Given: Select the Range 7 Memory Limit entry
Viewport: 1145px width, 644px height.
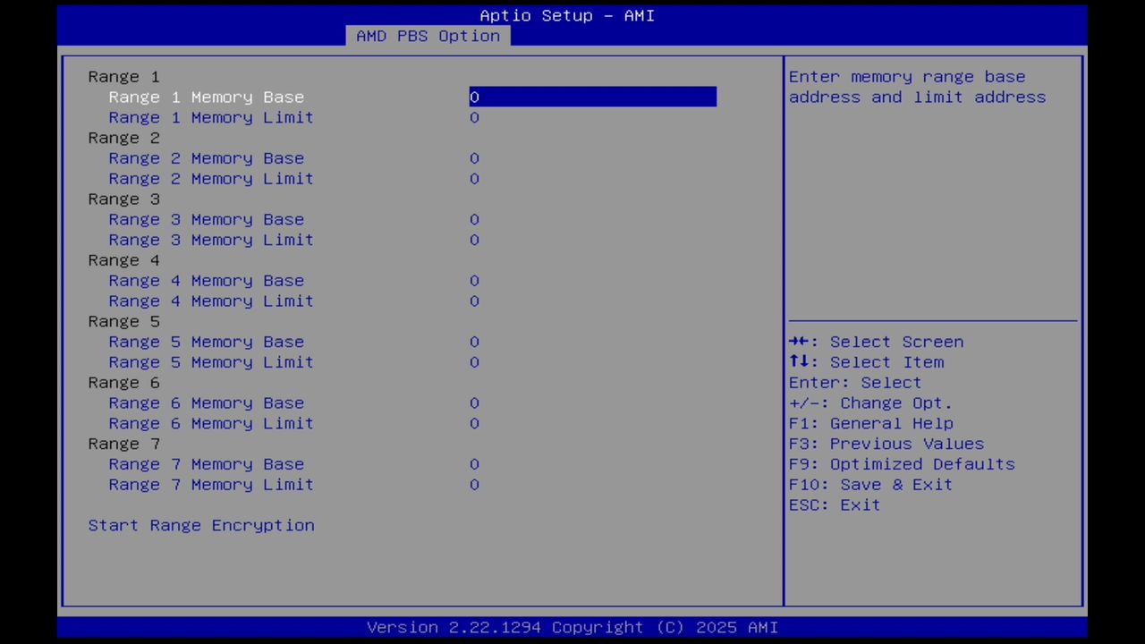Looking at the screenshot, I should point(210,484).
